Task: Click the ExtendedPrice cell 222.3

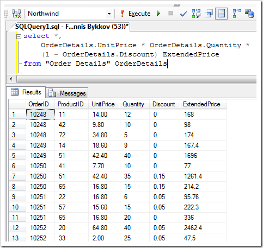Action: (203, 207)
